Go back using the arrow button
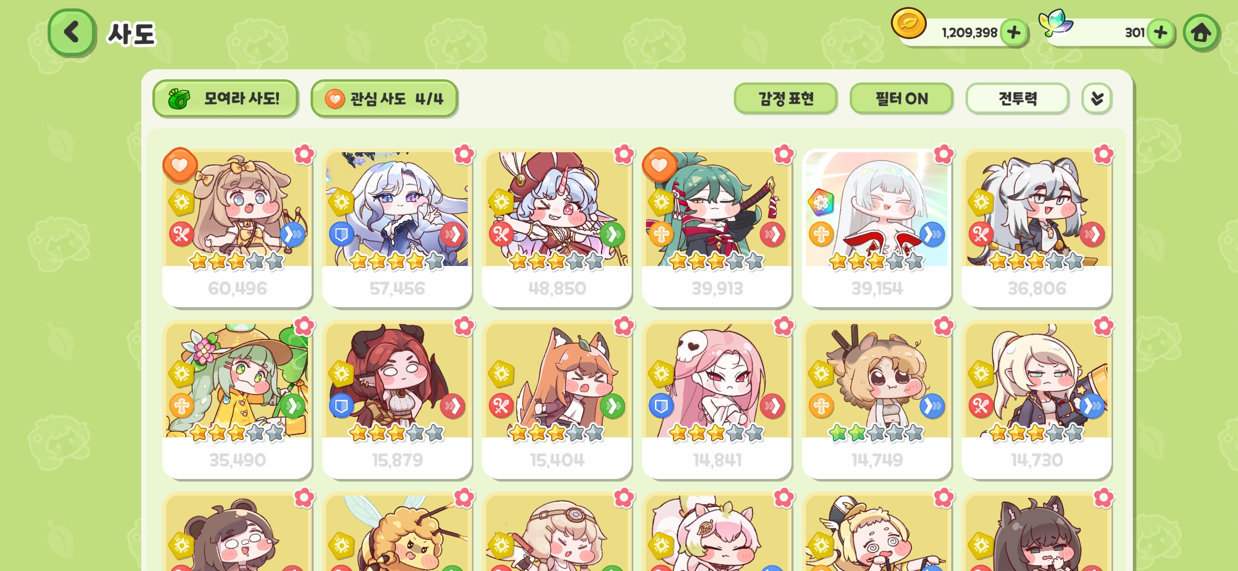 (x=72, y=32)
